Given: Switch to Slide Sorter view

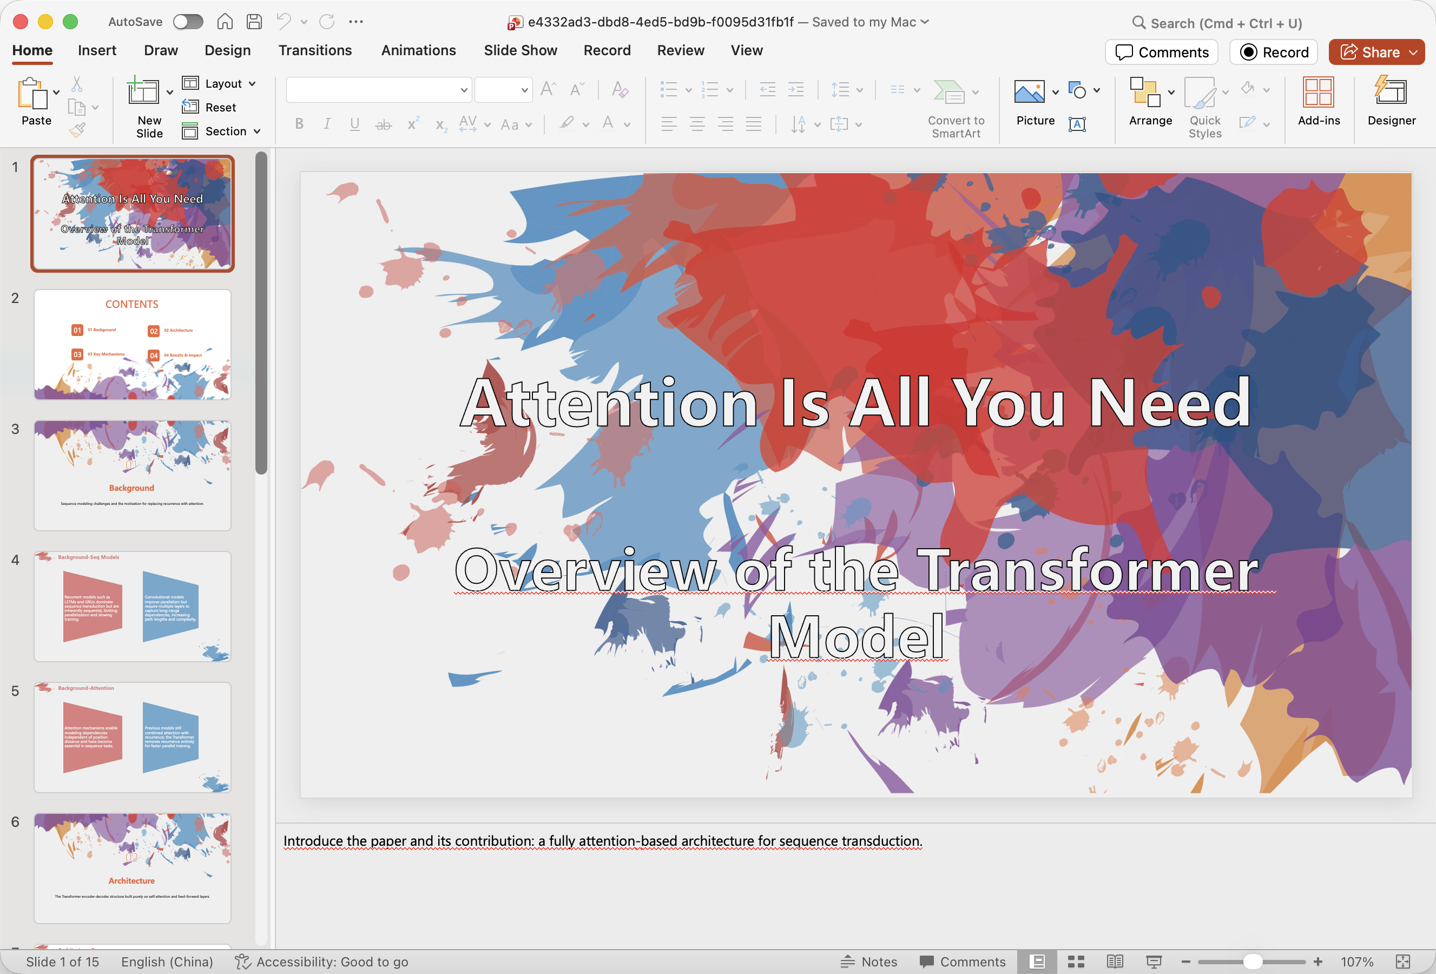Looking at the screenshot, I should tap(1076, 962).
